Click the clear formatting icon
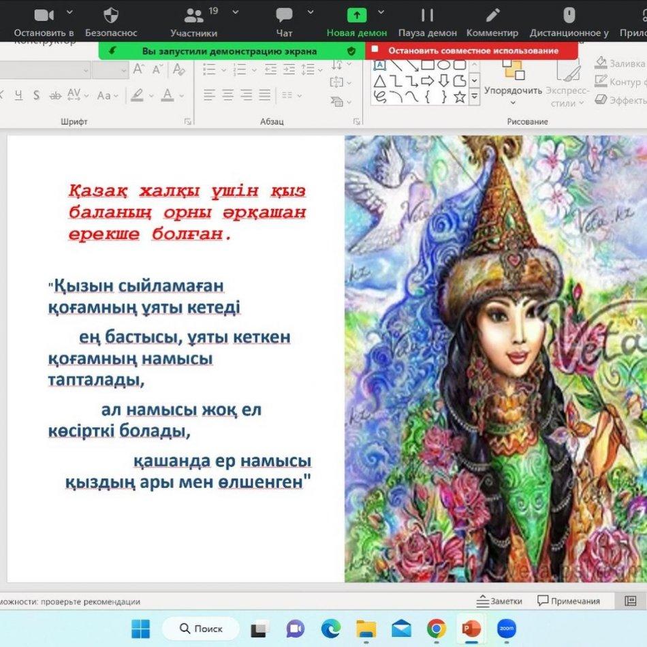This screenshot has height=647, width=647. point(178,69)
